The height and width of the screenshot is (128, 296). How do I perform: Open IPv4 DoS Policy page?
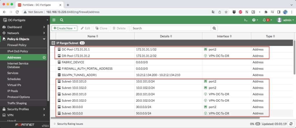click(18, 51)
